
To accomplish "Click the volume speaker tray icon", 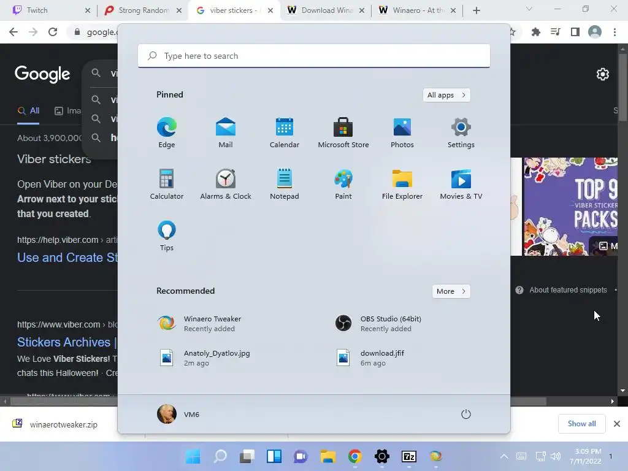I will pos(556,456).
